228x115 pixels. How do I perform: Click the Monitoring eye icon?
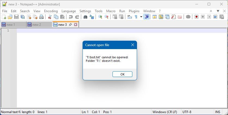[x=188, y=17]
